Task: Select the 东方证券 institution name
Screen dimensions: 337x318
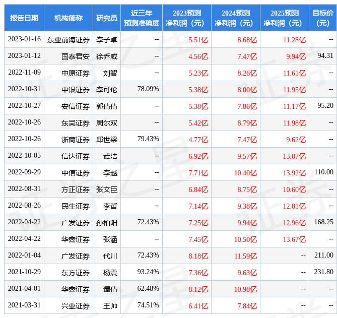Action: (76, 273)
